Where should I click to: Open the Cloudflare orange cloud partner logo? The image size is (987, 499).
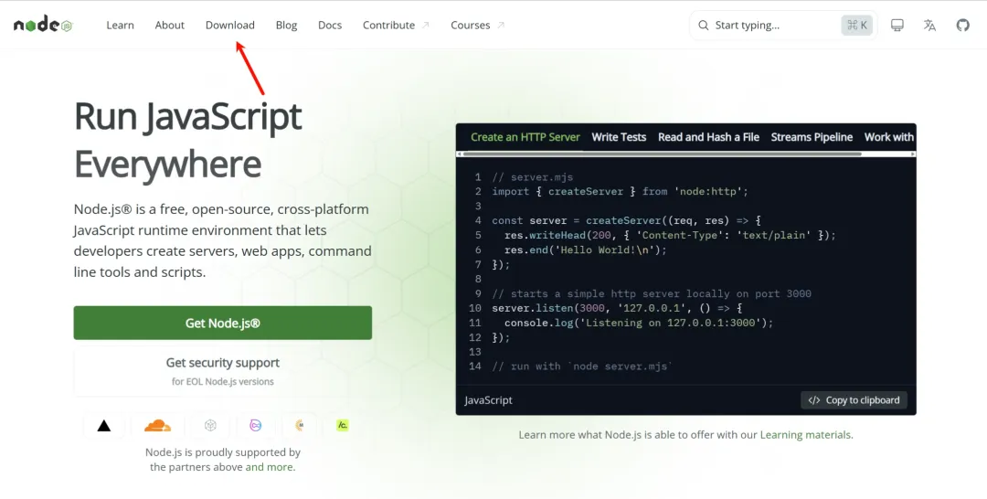(157, 426)
